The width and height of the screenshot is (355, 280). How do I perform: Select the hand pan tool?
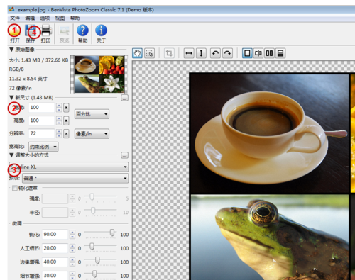[x=138, y=53]
